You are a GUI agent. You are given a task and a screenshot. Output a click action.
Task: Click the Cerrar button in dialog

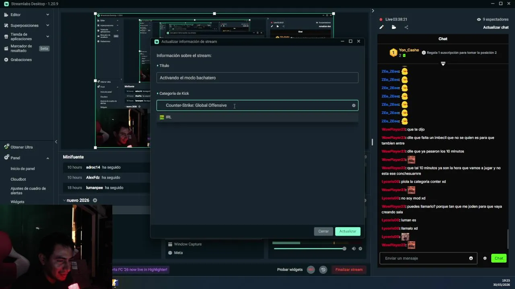tap(323, 231)
